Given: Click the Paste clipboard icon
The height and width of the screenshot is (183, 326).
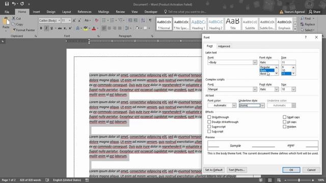Looking at the screenshot, I should pyautogui.click(x=6, y=22).
